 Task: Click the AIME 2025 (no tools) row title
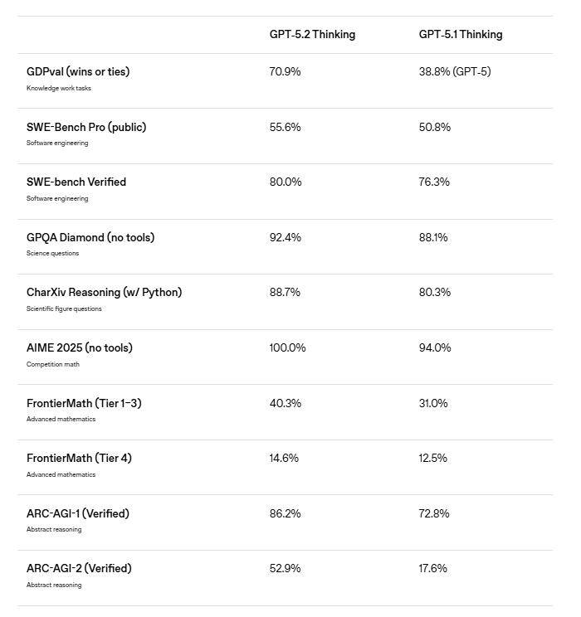[79, 348]
